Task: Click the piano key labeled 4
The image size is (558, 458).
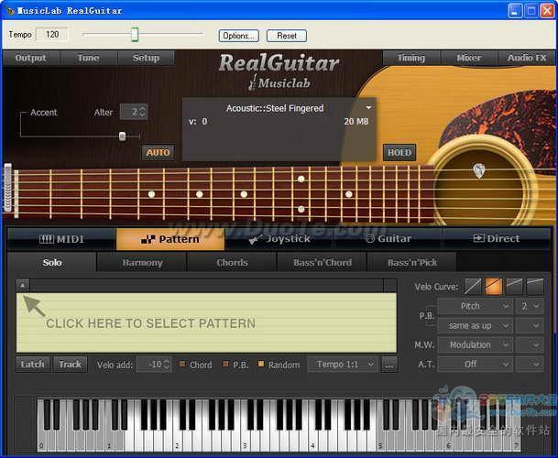Action: pyautogui.click(x=314, y=441)
